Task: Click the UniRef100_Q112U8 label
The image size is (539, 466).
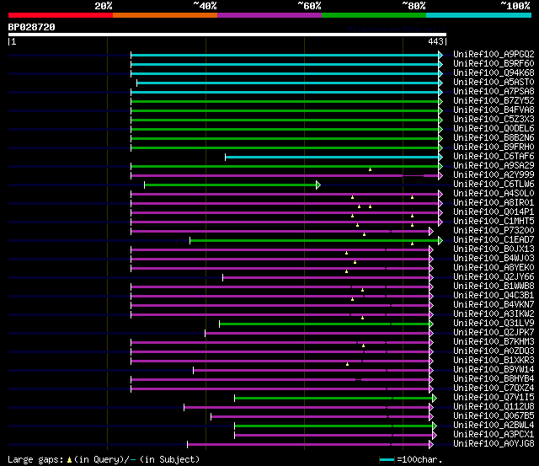Action: point(494,407)
